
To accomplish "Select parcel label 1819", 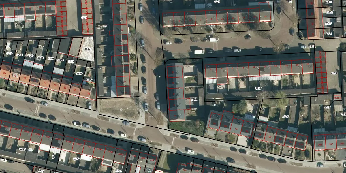I will click(51, 59).
